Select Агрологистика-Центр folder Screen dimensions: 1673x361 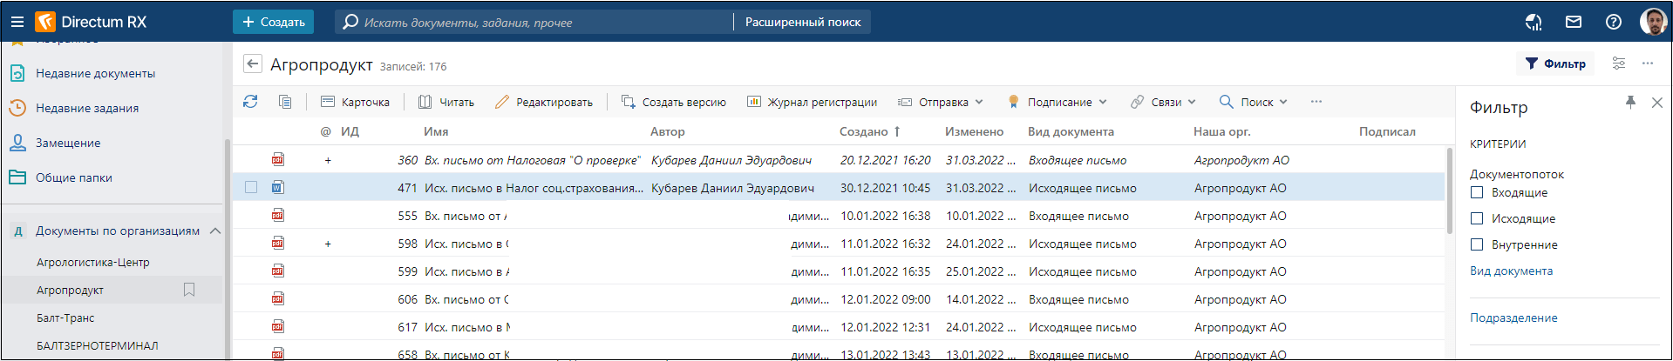coord(92,262)
